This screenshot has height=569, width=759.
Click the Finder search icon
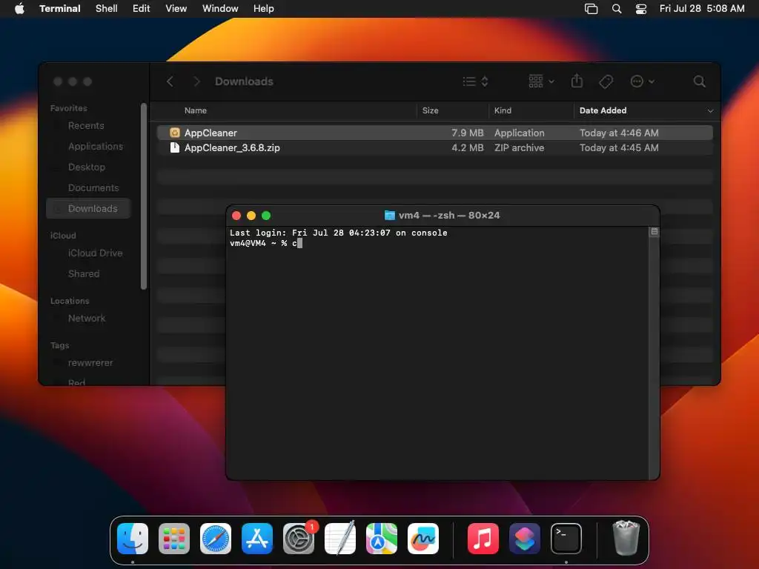[699, 81]
